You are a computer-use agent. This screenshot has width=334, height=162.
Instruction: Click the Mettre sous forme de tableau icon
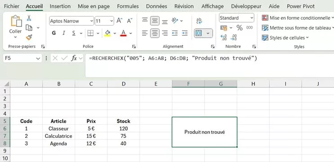[x=265, y=28]
